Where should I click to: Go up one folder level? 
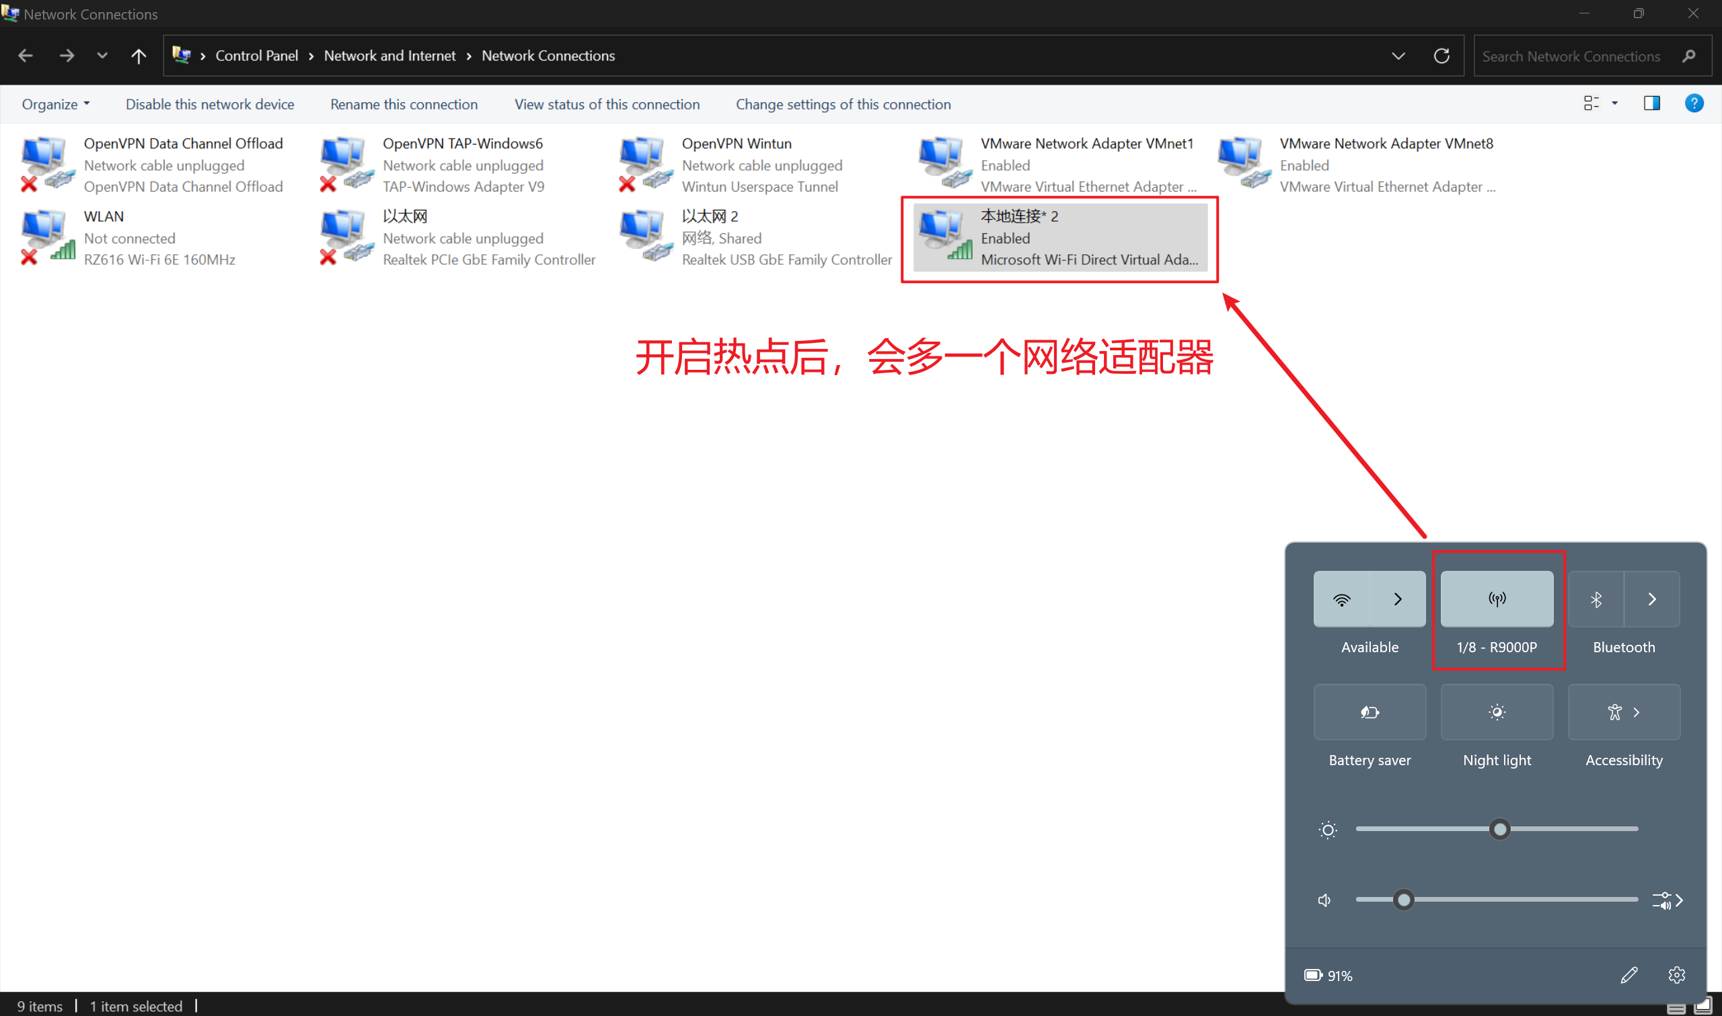click(139, 55)
